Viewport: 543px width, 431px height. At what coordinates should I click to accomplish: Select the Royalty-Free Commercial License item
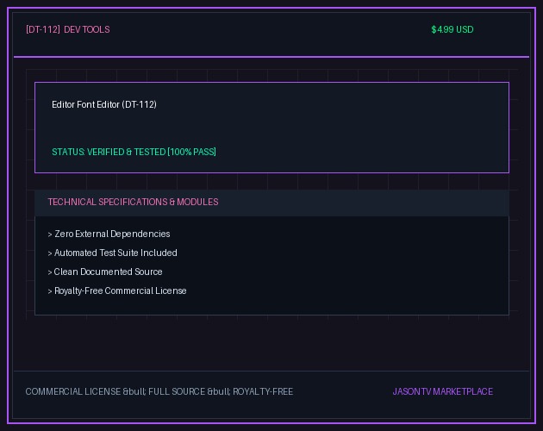(121, 291)
